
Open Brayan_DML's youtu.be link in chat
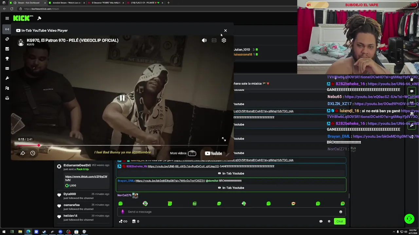(170, 181)
